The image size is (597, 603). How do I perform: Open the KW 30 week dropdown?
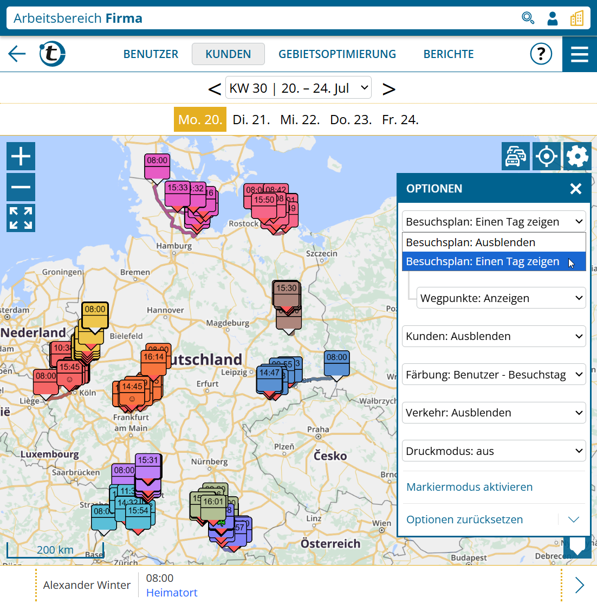pos(298,88)
